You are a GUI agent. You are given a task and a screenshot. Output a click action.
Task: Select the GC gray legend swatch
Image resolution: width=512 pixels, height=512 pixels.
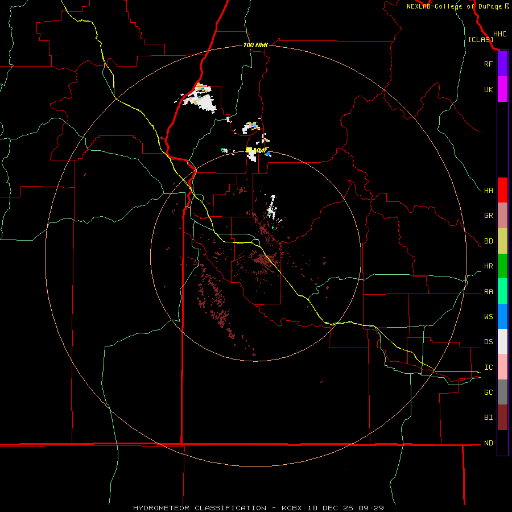[502, 392]
